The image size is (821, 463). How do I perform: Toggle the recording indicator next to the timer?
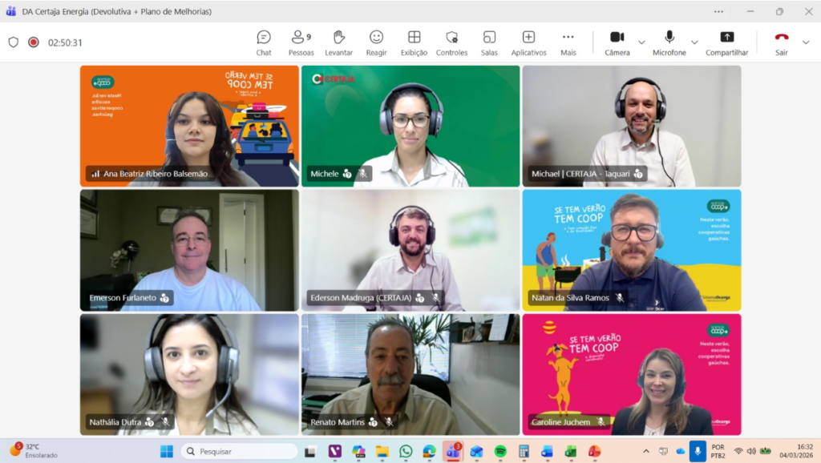point(34,42)
